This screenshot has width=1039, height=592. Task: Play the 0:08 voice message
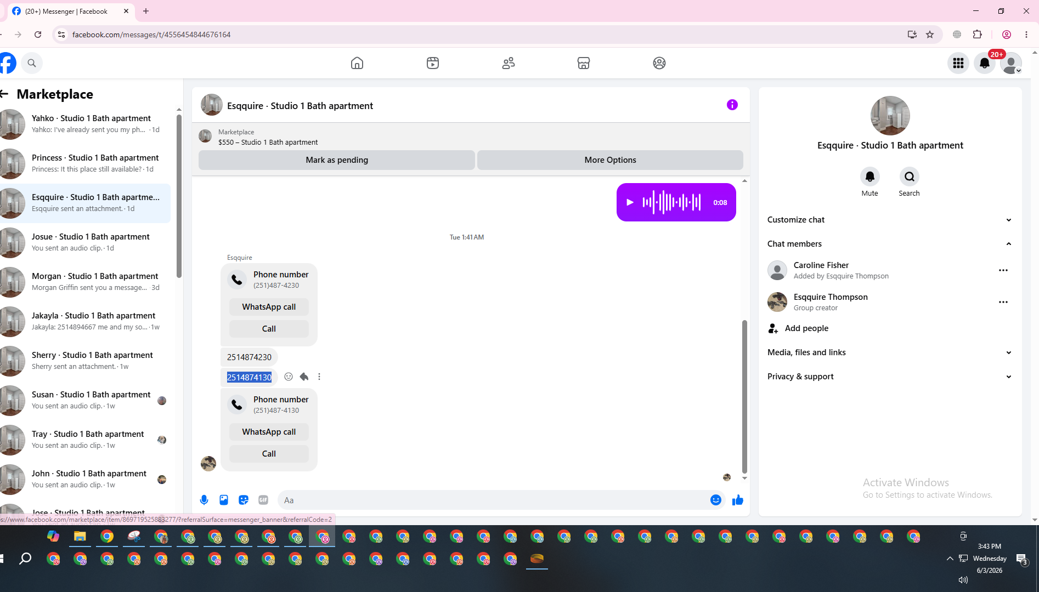point(630,202)
